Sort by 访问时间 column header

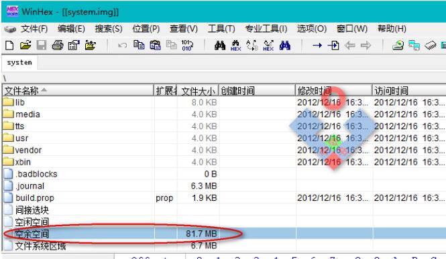pos(409,90)
